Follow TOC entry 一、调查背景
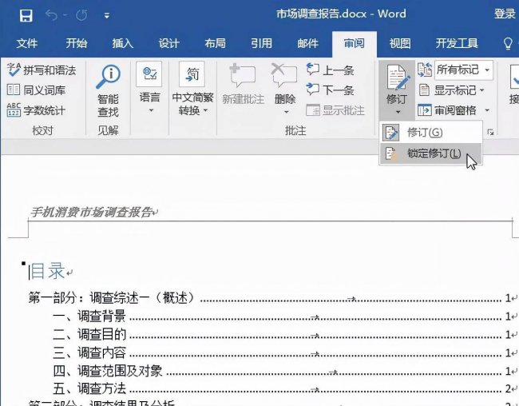This screenshot has height=406, width=519. 283,316
